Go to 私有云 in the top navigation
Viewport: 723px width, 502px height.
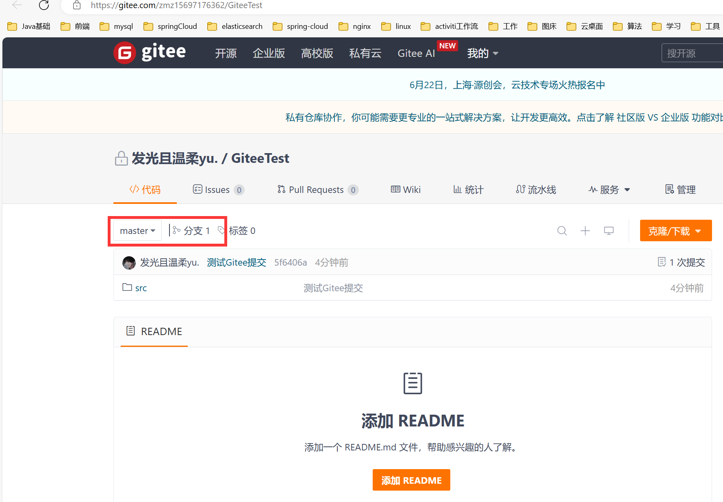(x=365, y=54)
